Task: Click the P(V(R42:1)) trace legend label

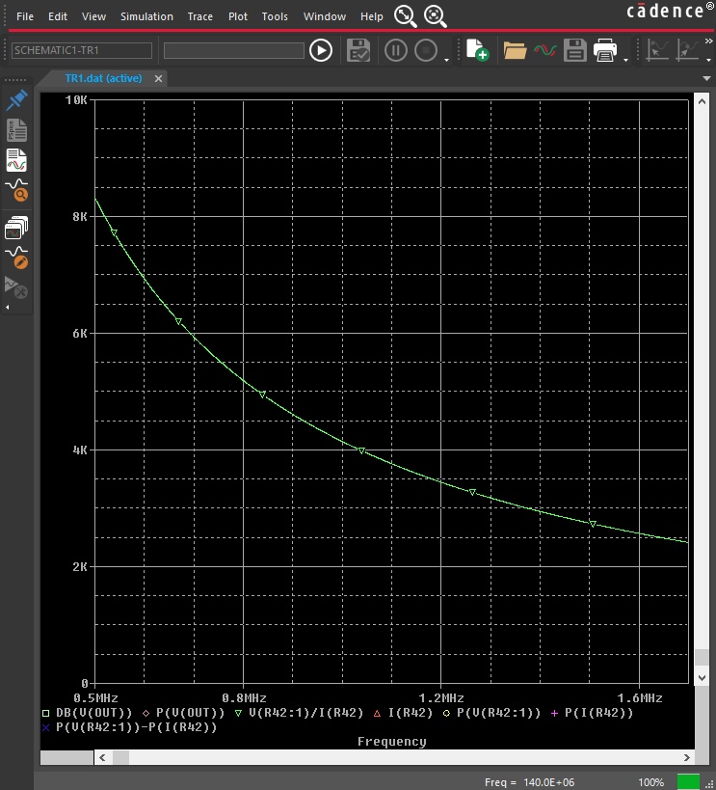Action: [x=498, y=713]
